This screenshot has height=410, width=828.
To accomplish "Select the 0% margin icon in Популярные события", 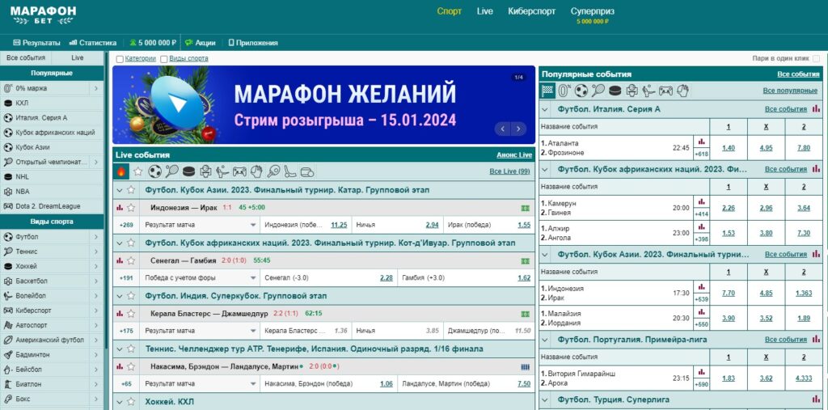I will click(564, 91).
